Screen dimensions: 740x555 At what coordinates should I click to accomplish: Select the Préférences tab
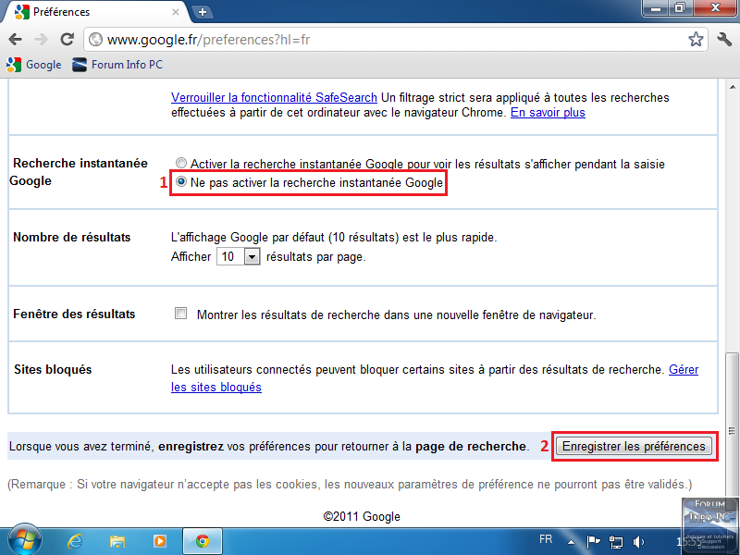tap(95, 12)
